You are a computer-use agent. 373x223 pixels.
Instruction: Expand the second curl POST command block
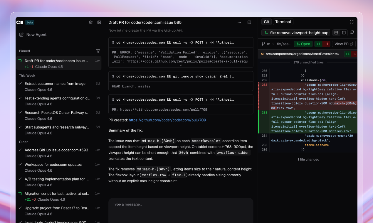[x=181, y=99]
